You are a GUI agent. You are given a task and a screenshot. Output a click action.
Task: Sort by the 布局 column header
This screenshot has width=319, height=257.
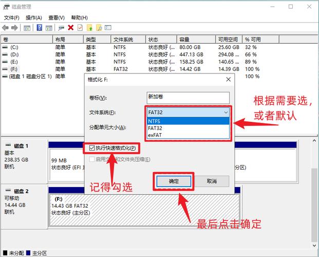pos(68,39)
